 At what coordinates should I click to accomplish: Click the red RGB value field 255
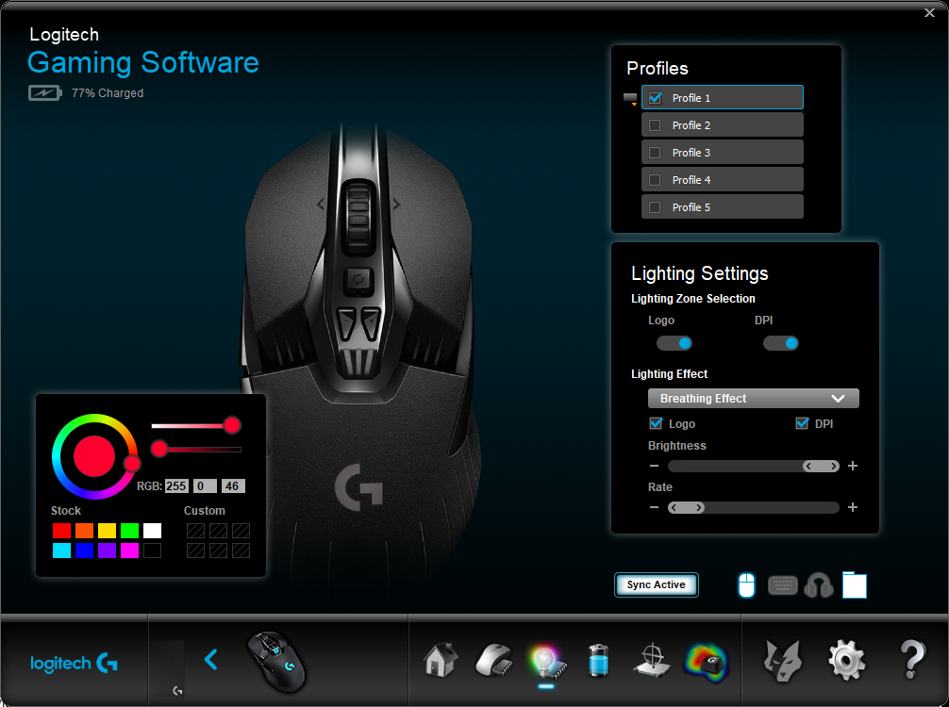point(176,485)
